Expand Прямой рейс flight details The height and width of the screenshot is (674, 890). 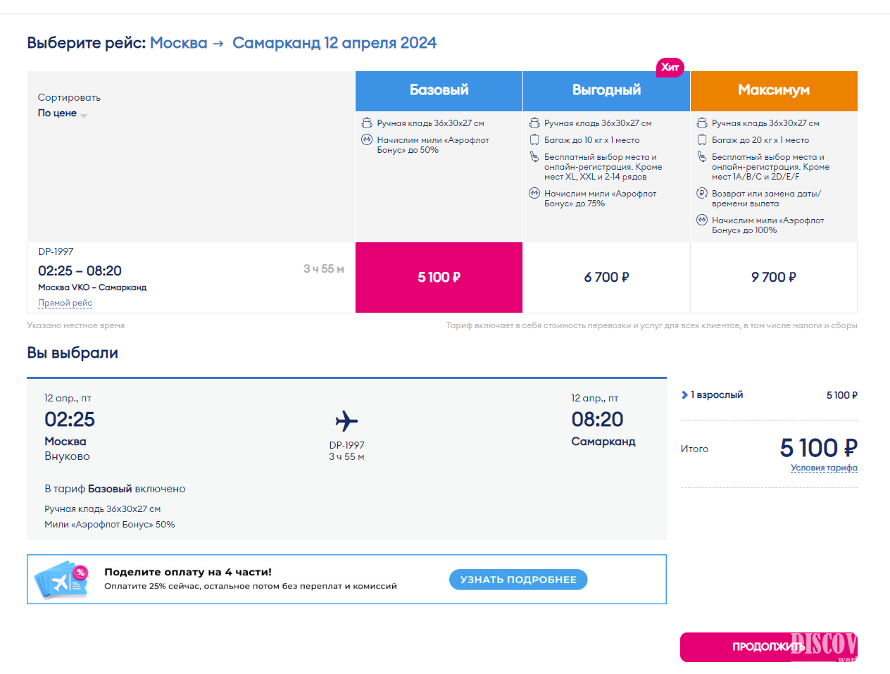(65, 303)
